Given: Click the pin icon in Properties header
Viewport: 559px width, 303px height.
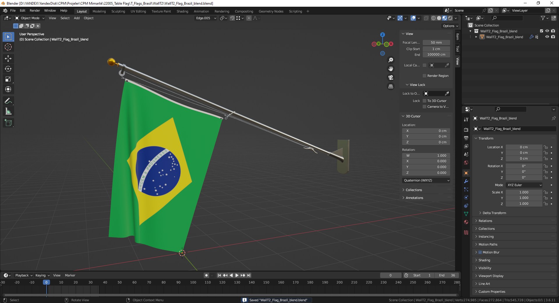Looking at the screenshot, I should (553, 118).
